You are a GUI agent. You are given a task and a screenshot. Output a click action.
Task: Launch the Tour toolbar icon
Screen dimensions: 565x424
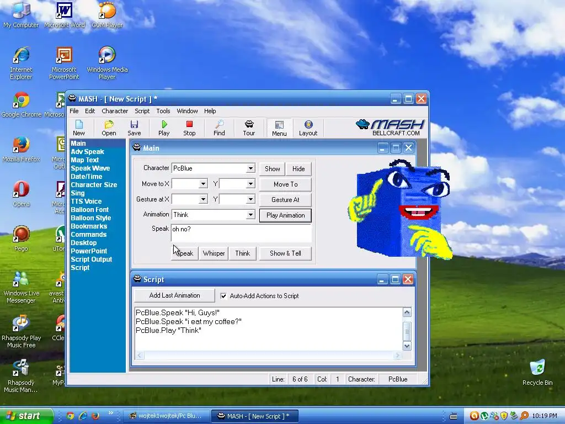coord(249,128)
